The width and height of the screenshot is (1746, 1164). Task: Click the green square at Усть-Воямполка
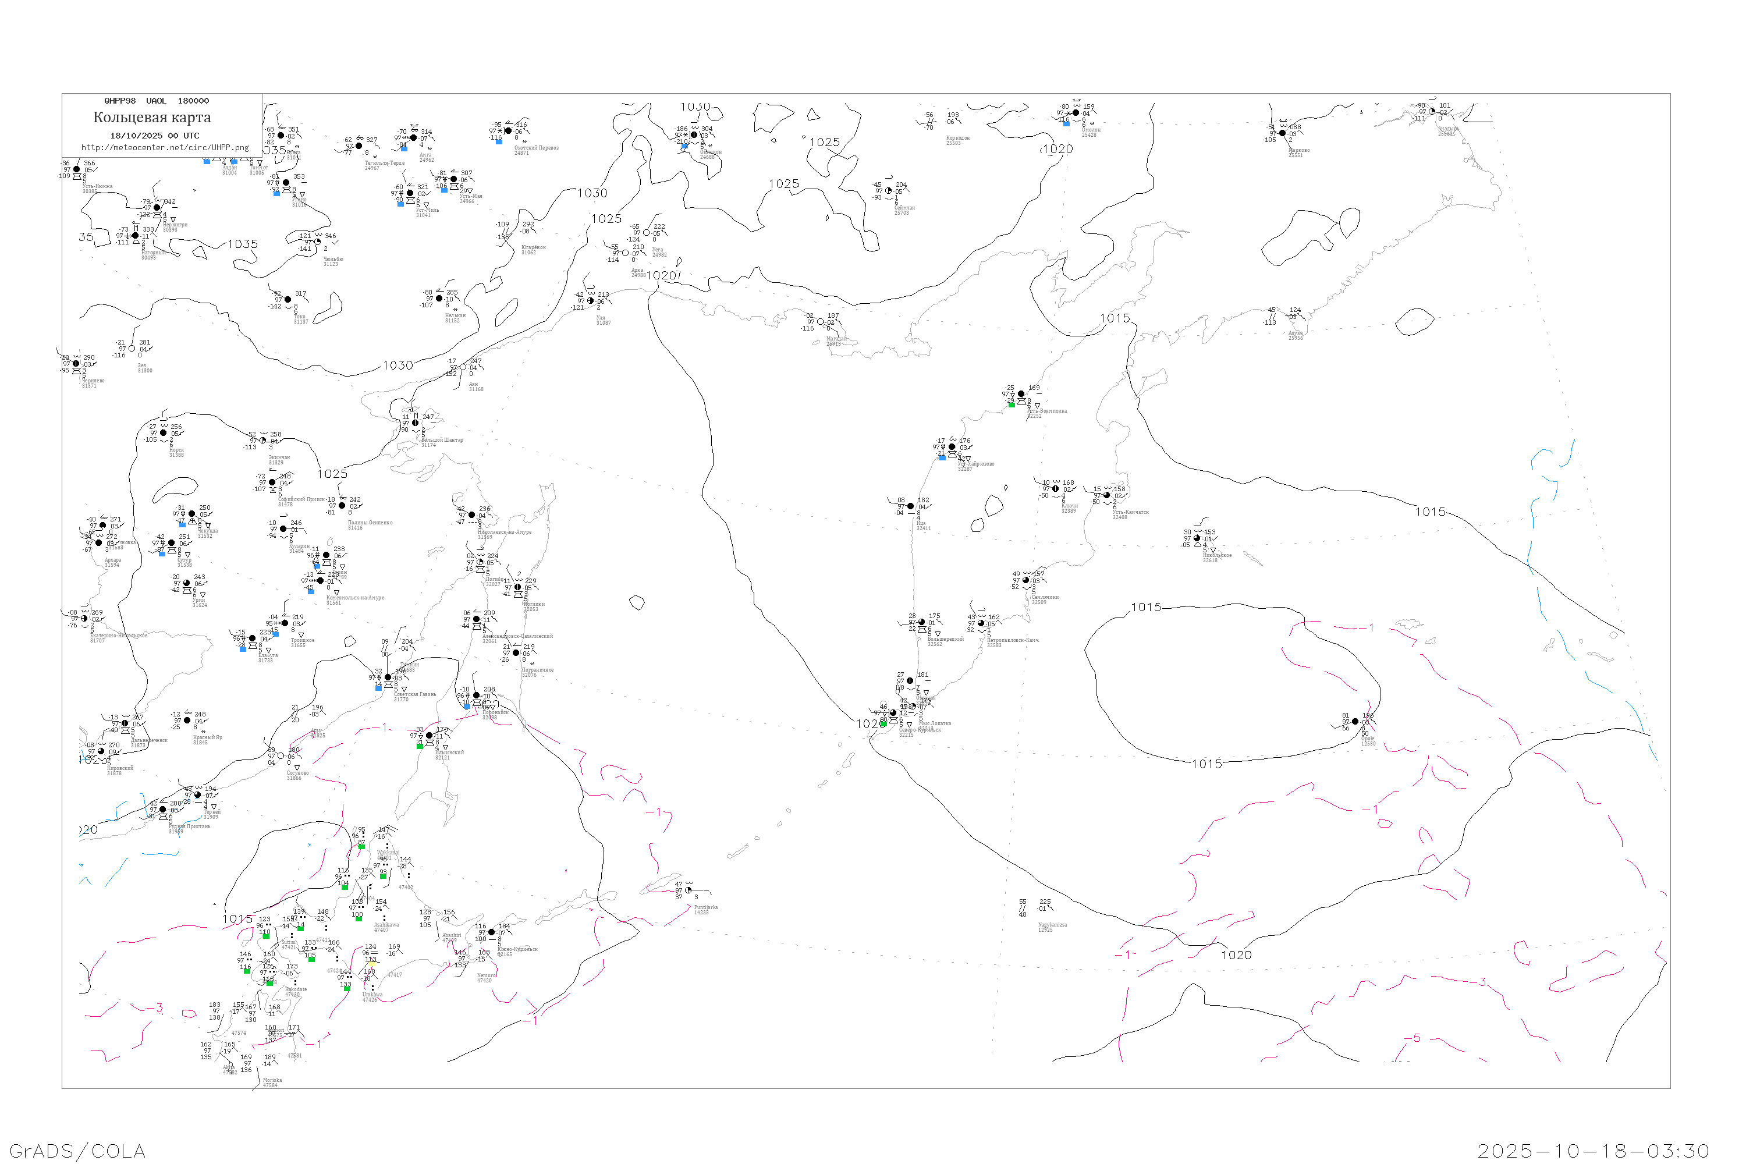click(1011, 404)
